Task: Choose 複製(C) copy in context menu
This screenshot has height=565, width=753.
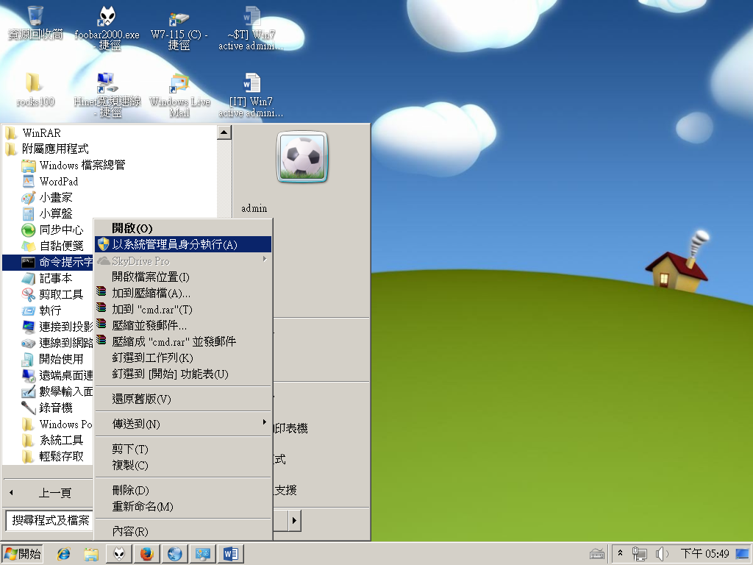Action: point(183,466)
